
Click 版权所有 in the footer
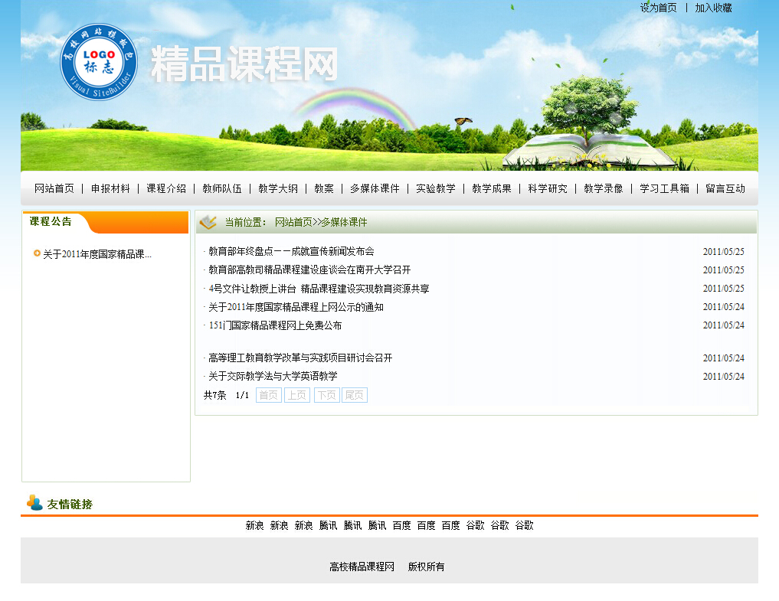pos(426,567)
